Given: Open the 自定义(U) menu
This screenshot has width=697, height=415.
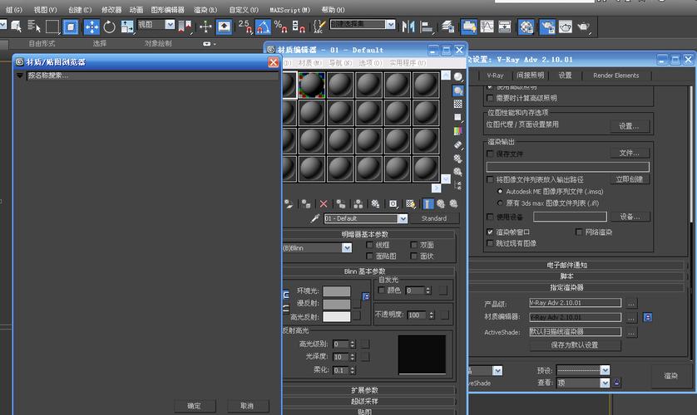Looking at the screenshot, I should point(243,10).
